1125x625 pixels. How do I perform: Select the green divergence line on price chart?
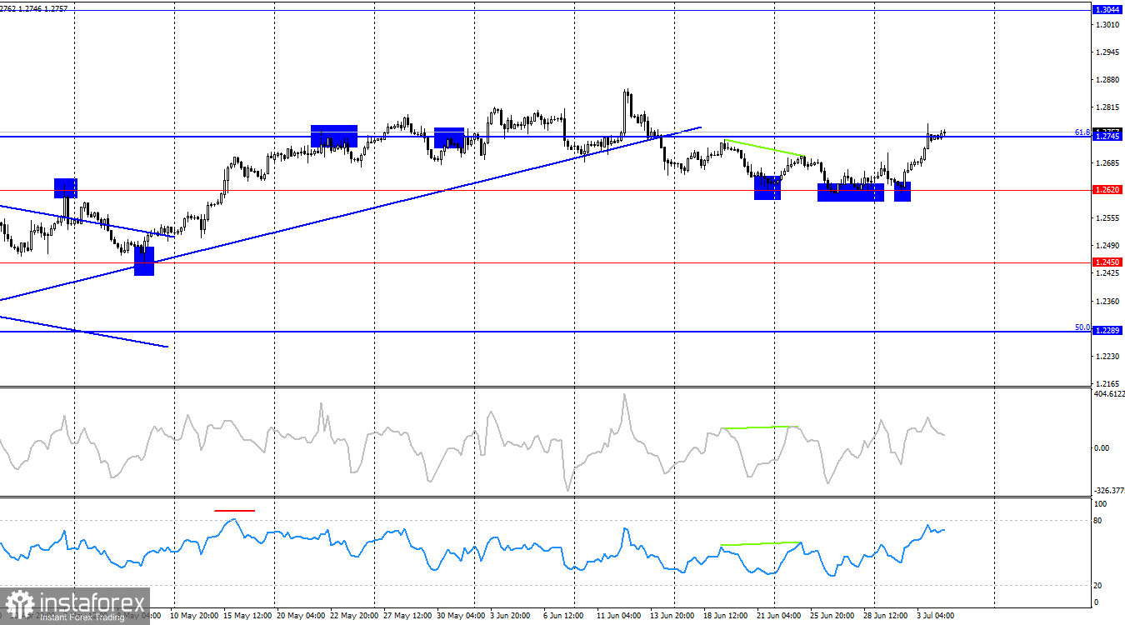[x=764, y=148]
